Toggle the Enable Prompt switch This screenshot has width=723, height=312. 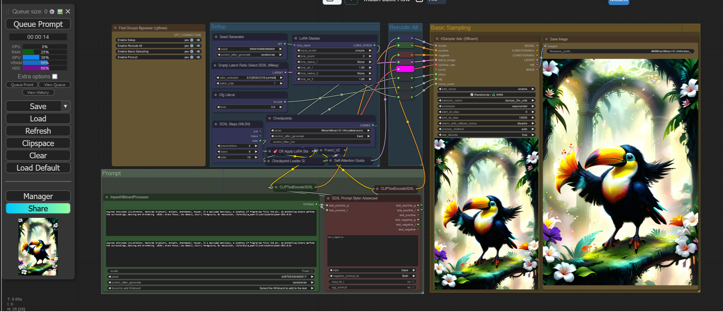click(192, 57)
